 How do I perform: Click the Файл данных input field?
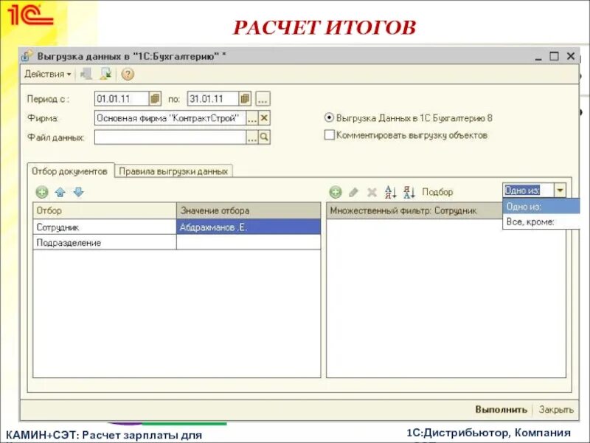pos(170,137)
